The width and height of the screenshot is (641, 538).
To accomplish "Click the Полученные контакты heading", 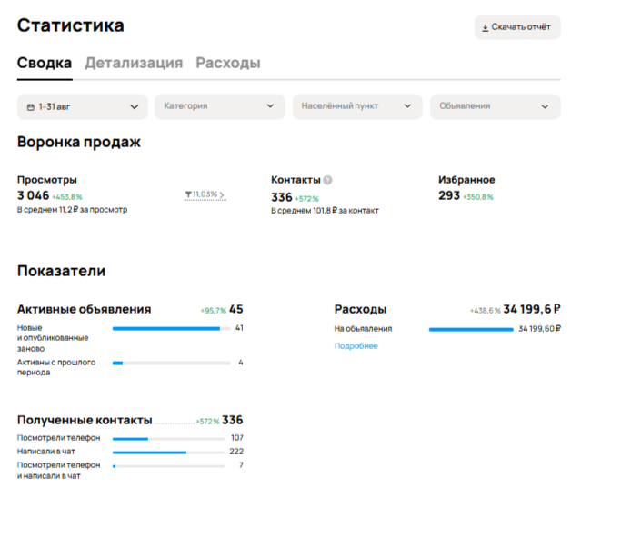I will (85, 420).
